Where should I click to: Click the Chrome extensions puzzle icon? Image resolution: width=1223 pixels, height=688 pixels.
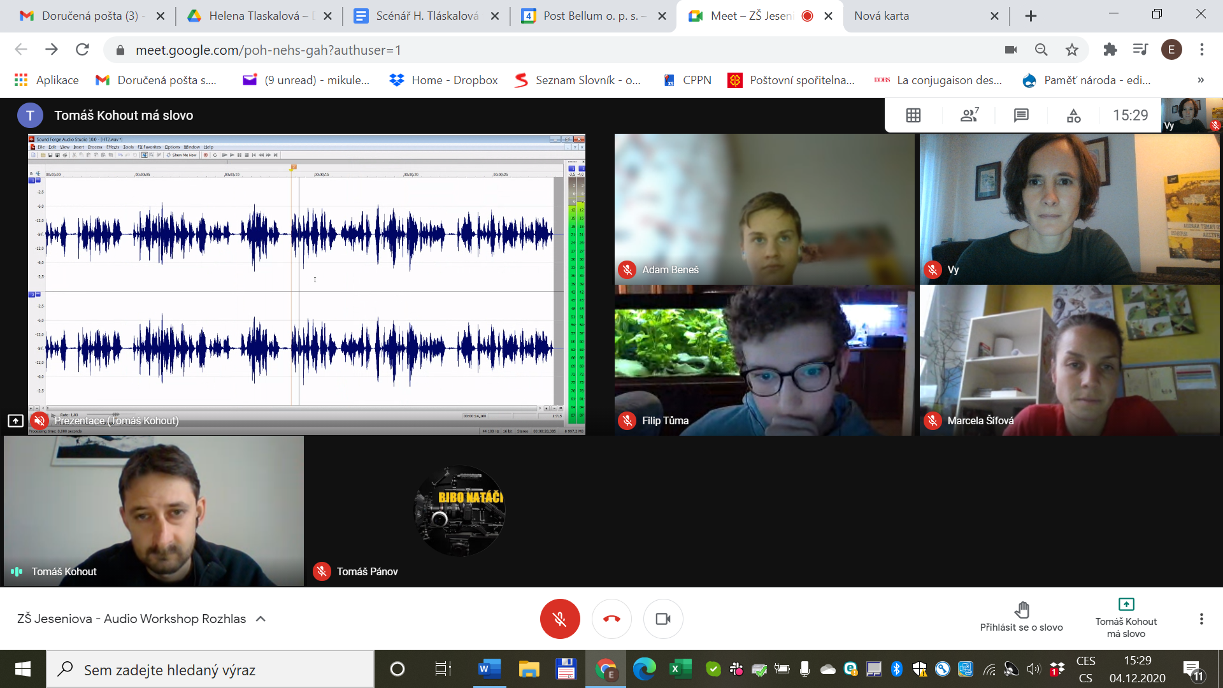pos(1110,50)
